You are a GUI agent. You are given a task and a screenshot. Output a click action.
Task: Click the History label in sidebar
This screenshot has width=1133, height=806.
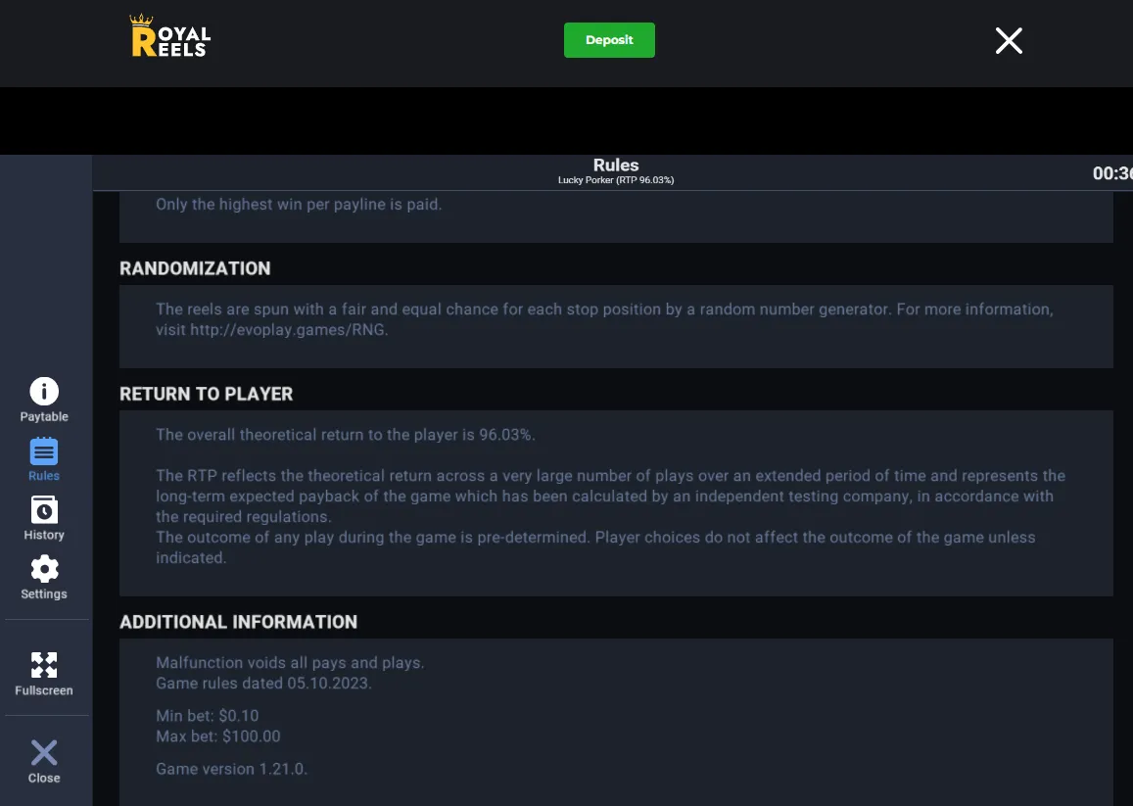[x=44, y=535]
